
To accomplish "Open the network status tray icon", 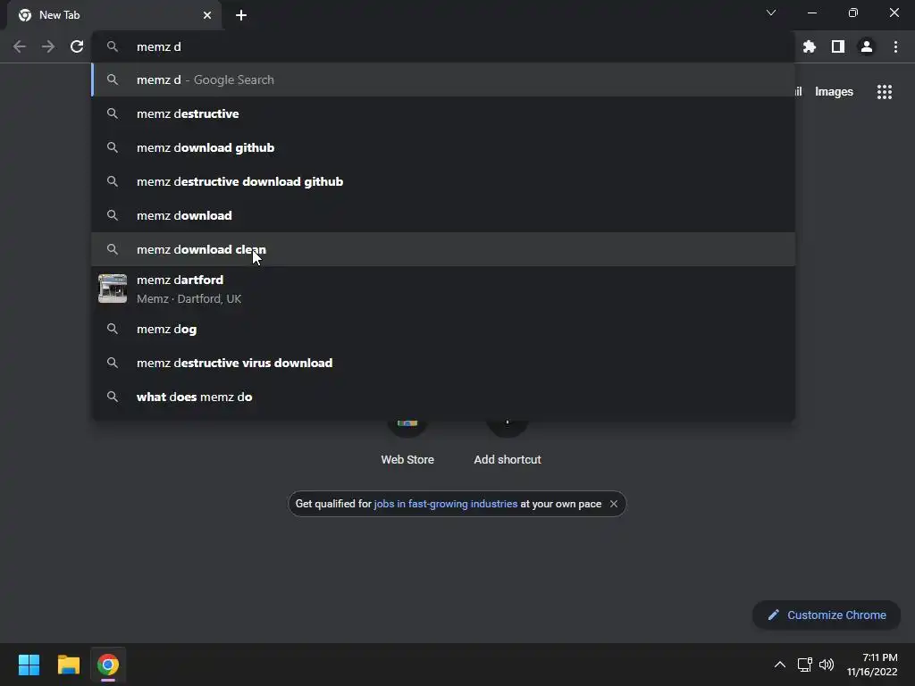I will point(805,665).
